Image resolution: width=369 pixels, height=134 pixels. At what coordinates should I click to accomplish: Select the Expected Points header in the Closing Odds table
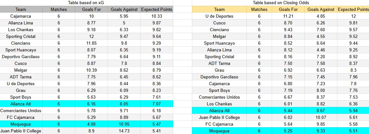tap(353, 9)
